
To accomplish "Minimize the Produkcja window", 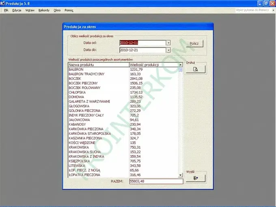I will tap(260, 3).
